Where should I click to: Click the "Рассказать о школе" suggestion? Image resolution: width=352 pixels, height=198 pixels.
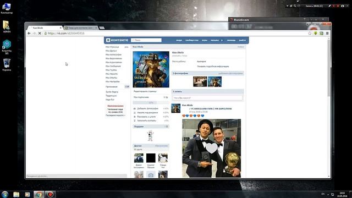click(146, 117)
